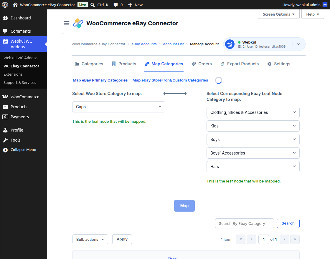
Task: Open the Kids category dropdown
Action: pyautogui.click(x=253, y=126)
